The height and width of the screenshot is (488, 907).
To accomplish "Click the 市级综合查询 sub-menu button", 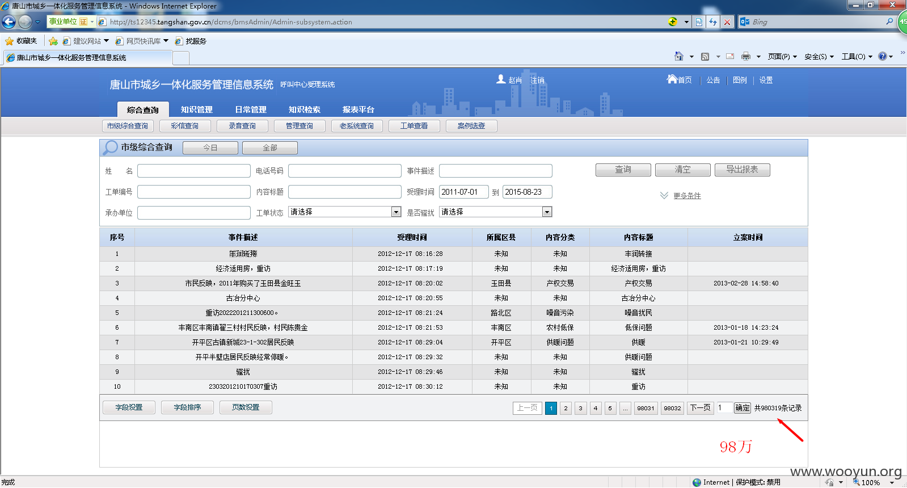I will click(x=128, y=126).
